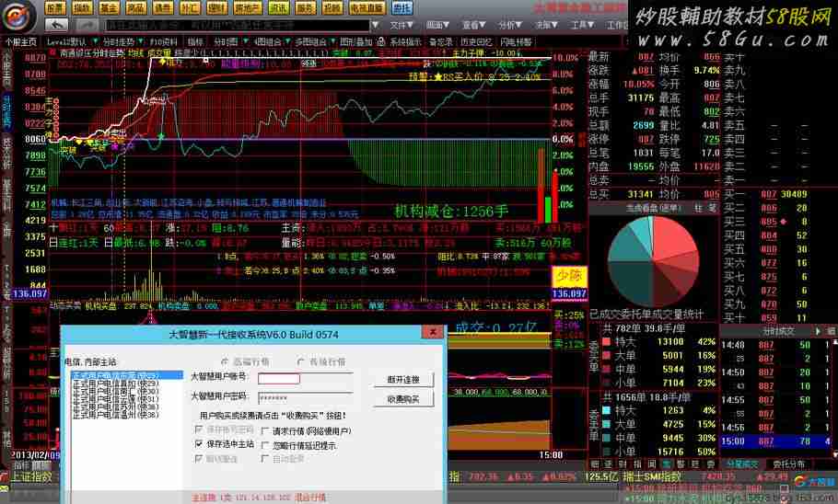
Task: Open the 服务 top category button
Action: point(305,7)
